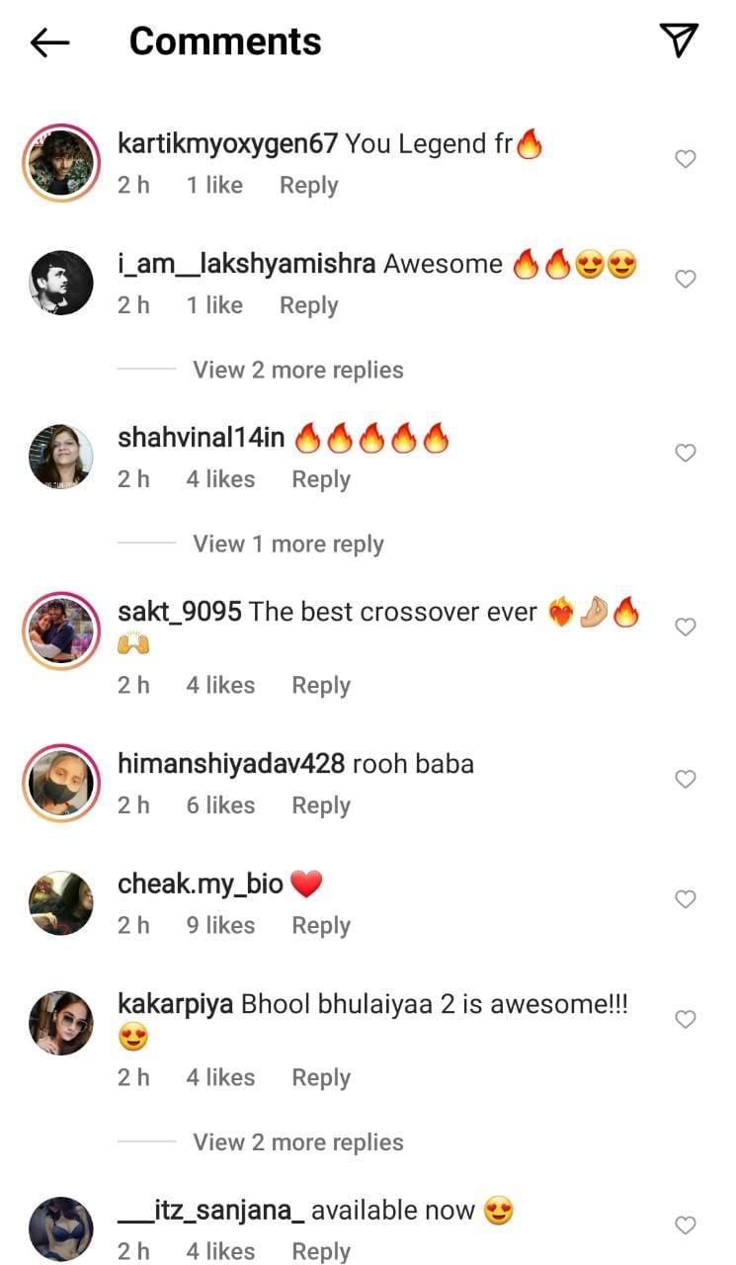Open the shahvinal14in username link

click(201, 438)
